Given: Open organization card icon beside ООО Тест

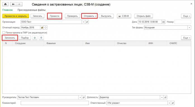Looking at the screenshot, I should (x=87, y=22).
